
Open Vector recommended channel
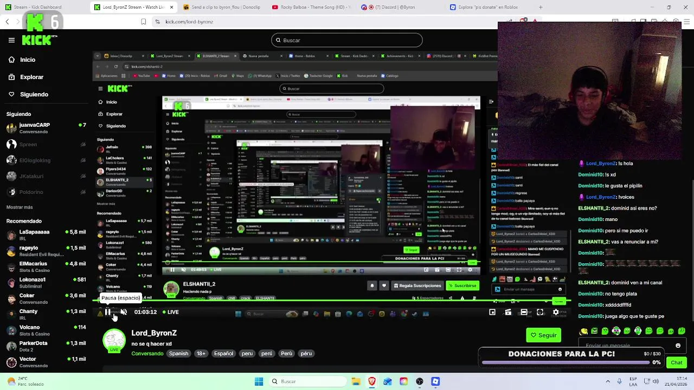point(46,362)
